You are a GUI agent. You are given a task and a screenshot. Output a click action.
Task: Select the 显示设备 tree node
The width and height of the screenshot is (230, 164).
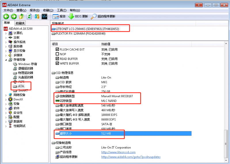click(x=17, y=51)
